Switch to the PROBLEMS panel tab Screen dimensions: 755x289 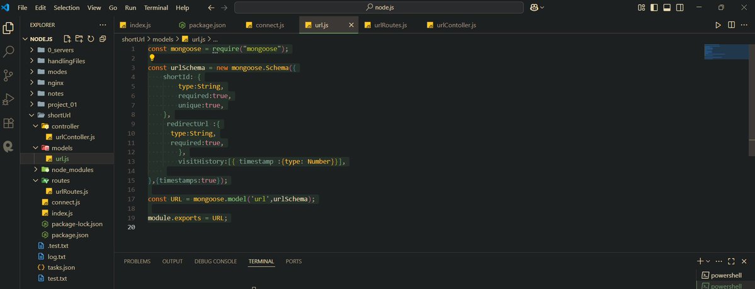click(x=137, y=261)
